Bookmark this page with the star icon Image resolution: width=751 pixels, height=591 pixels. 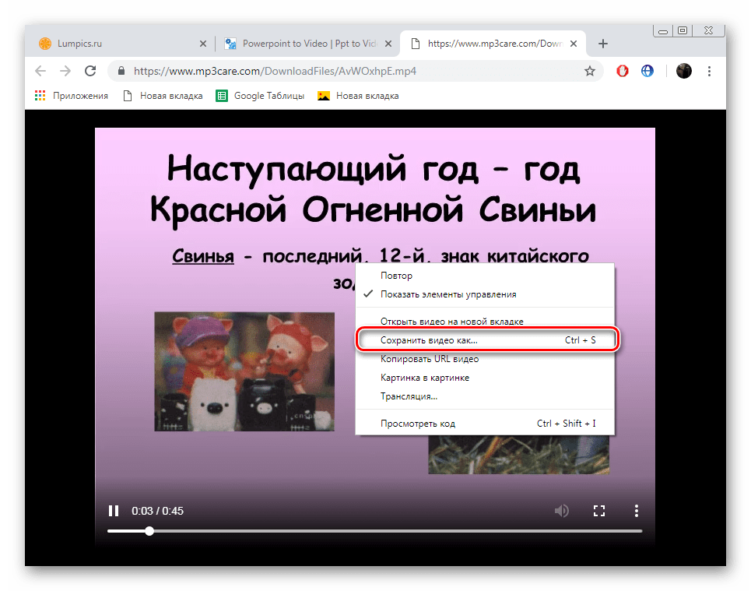tap(590, 71)
